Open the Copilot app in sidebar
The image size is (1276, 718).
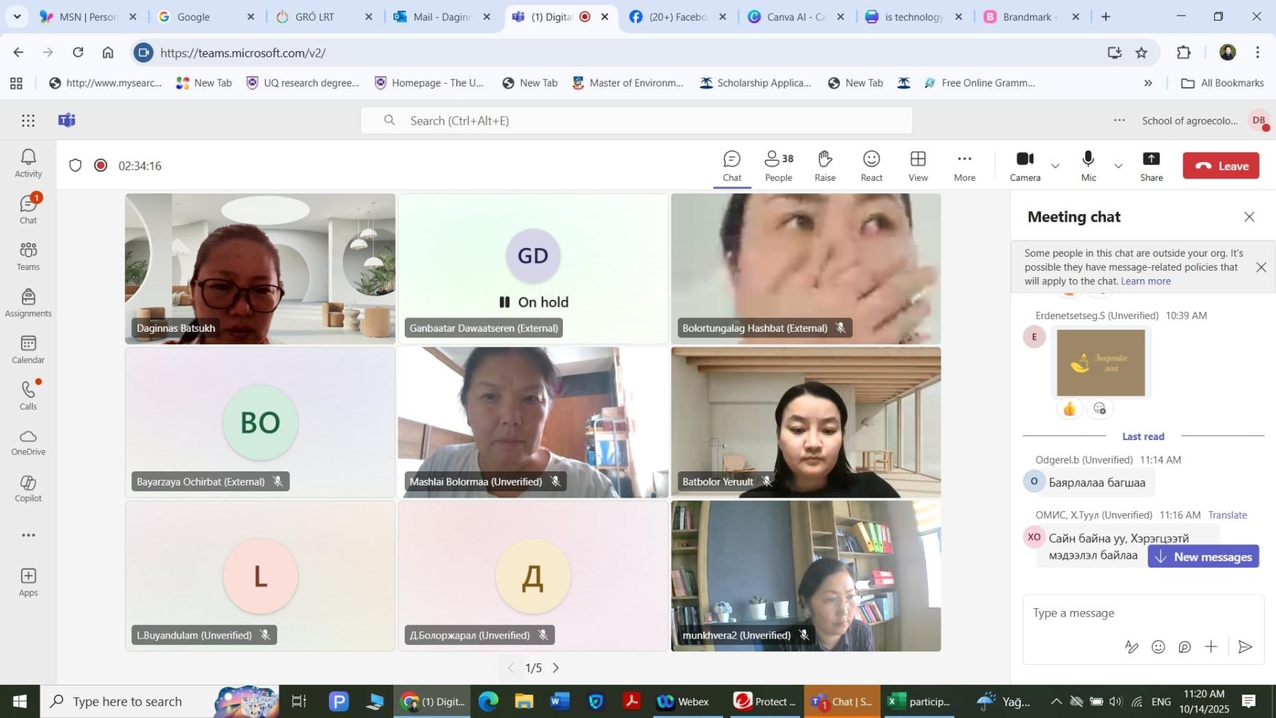click(28, 488)
